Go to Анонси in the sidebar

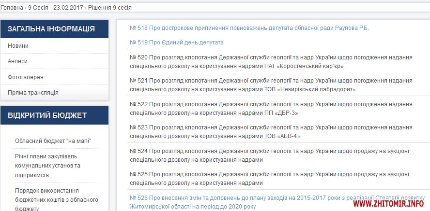(x=17, y=61)
